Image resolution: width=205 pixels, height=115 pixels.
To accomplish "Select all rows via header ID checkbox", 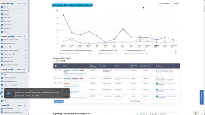I will pos(55,66).
